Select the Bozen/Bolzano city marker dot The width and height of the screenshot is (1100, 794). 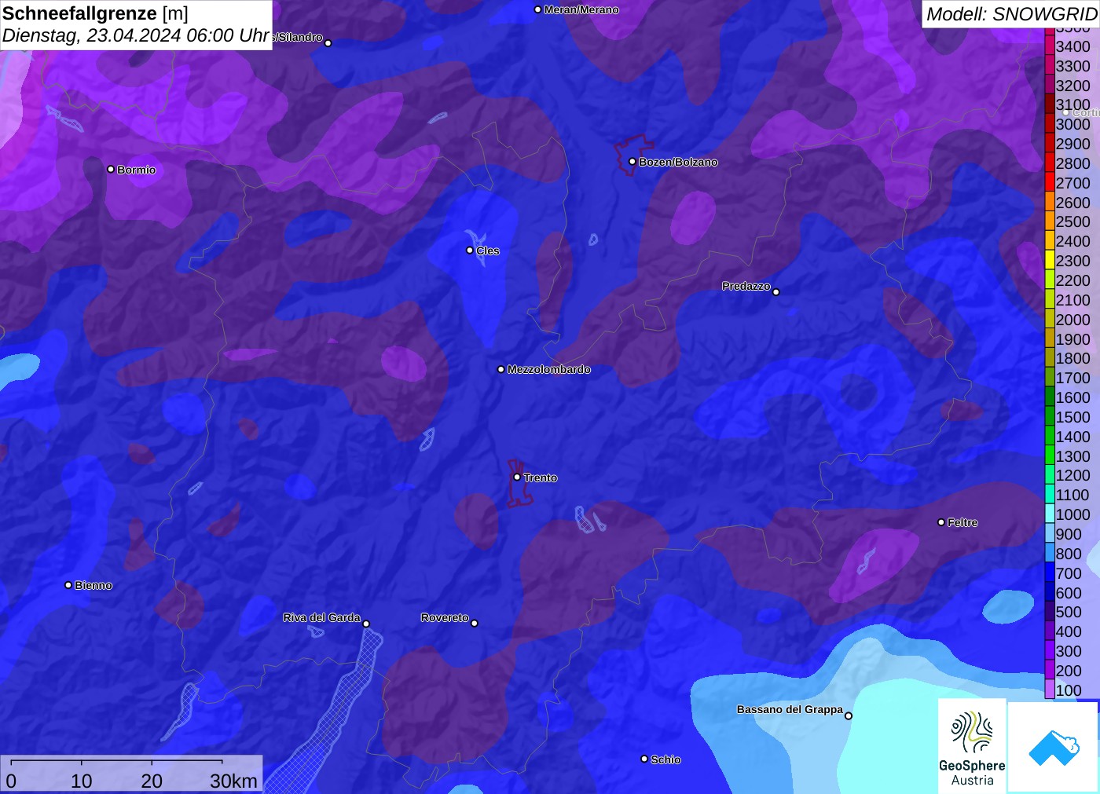coord(632,162)
